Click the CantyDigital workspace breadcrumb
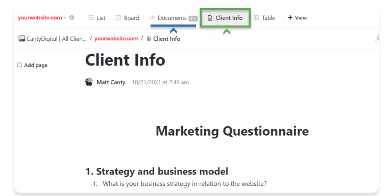This screenshot has width=392, height=196. [x=53, y=39]
